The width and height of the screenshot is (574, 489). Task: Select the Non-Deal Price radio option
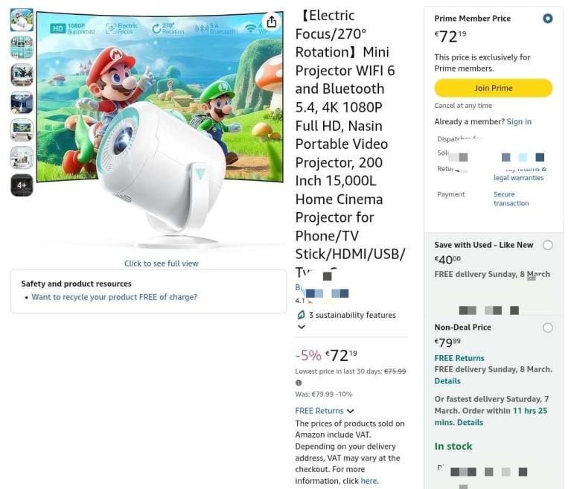point(548,327)
